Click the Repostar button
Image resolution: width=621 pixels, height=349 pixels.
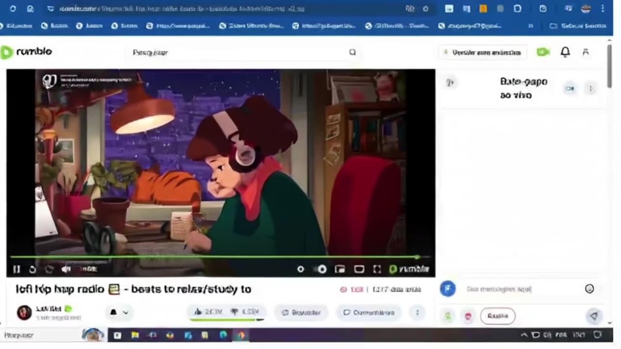pyautogui.click(x=301, y=313)
